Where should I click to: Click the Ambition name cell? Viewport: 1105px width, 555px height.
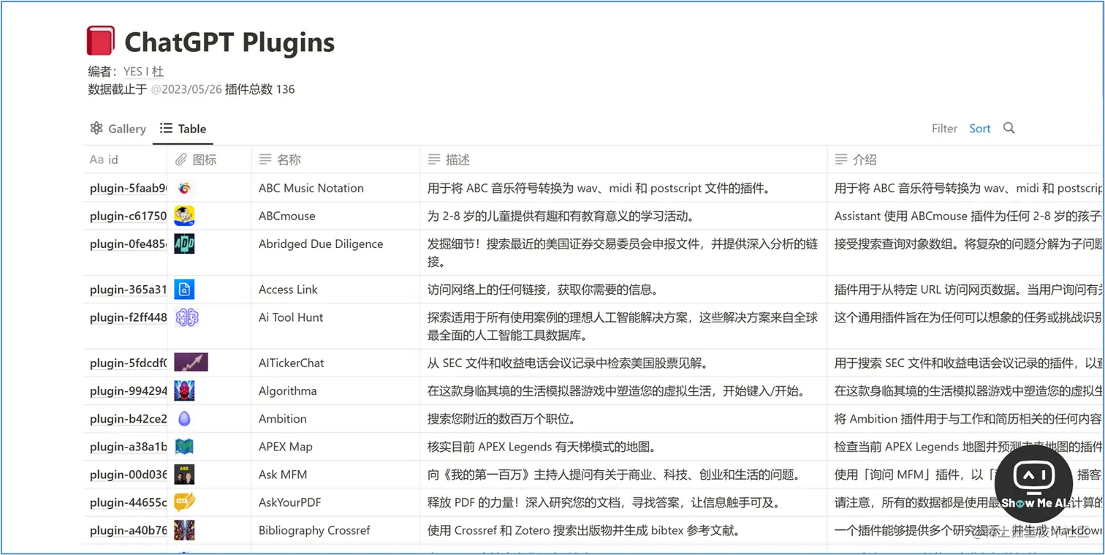[335, 418]
